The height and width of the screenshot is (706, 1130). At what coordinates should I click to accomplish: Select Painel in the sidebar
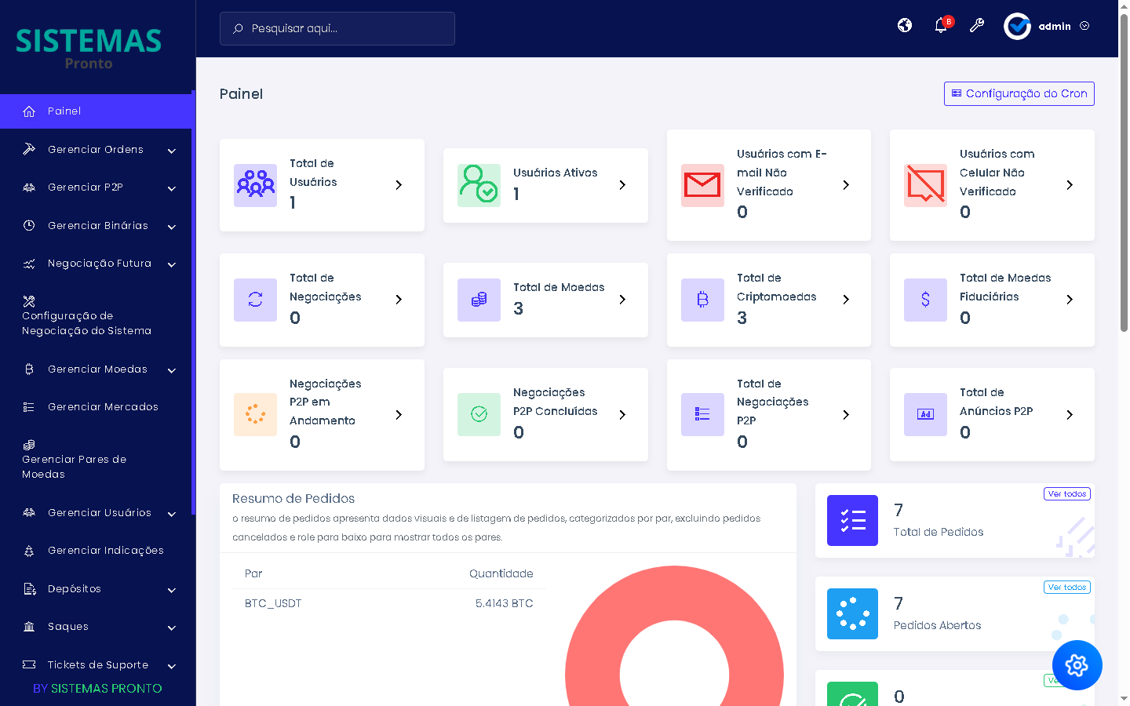[x=64, y=111]
